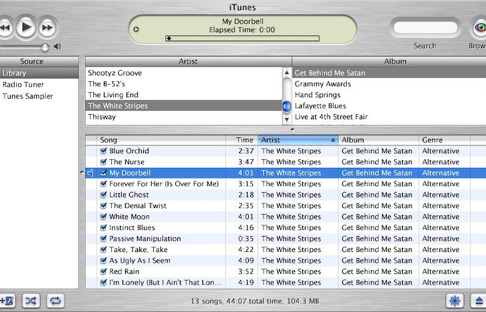Uncheck the Forever For Her checkbox
Screen dimensions: 486x312
pyautogui.click(x=103, y=184)
